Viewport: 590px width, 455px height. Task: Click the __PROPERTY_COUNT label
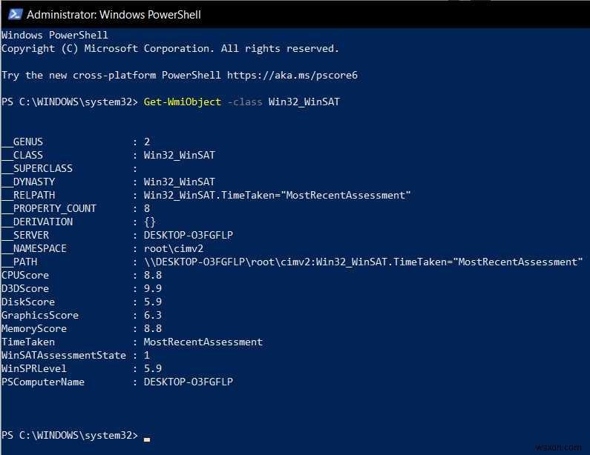(x=49, y=208)
